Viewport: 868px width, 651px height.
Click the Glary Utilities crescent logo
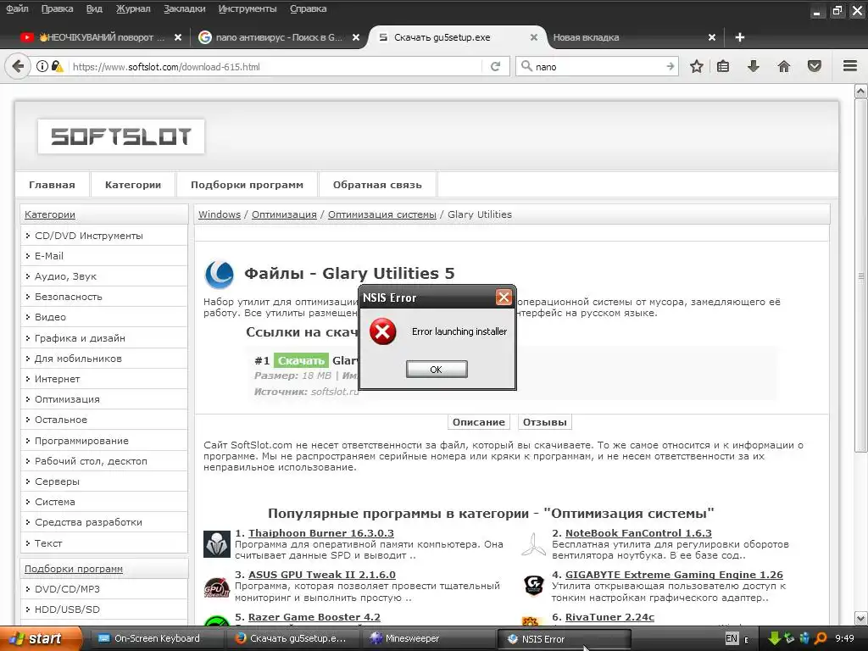pyautogui.click(x=220, y=274)
